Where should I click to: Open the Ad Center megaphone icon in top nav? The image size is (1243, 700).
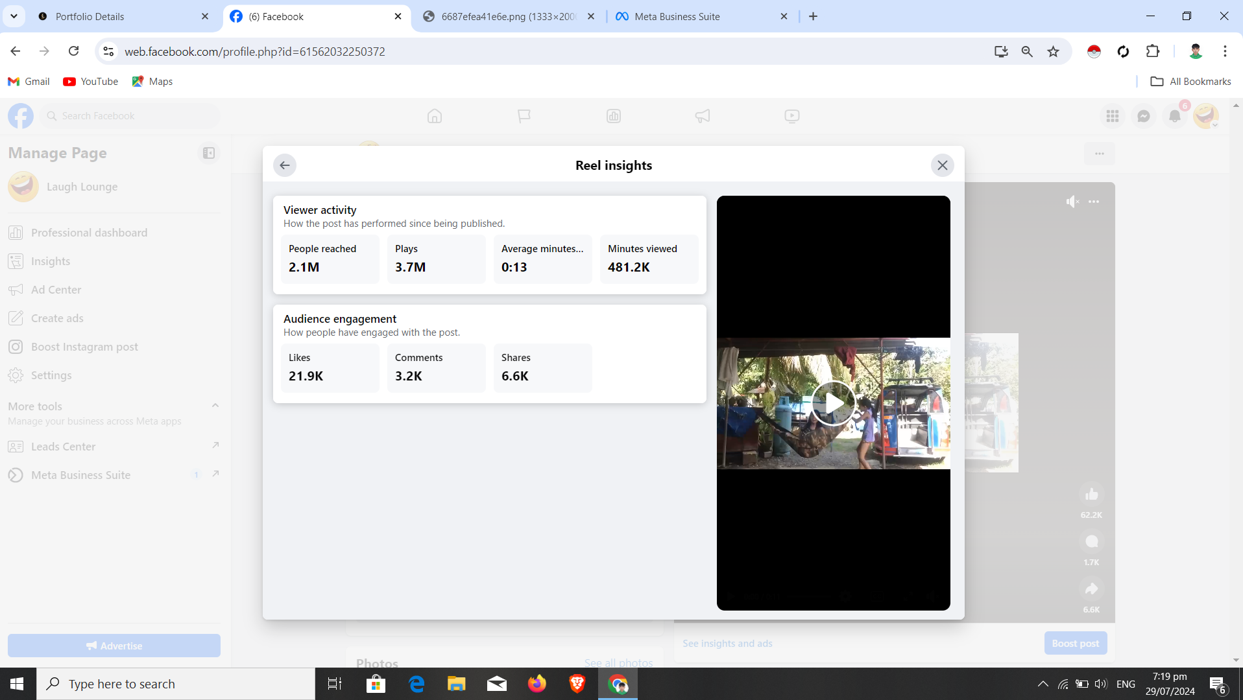pos(703,116)
